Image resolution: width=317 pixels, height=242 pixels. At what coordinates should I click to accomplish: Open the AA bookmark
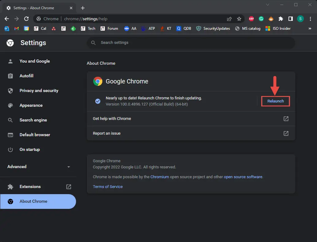130,29
